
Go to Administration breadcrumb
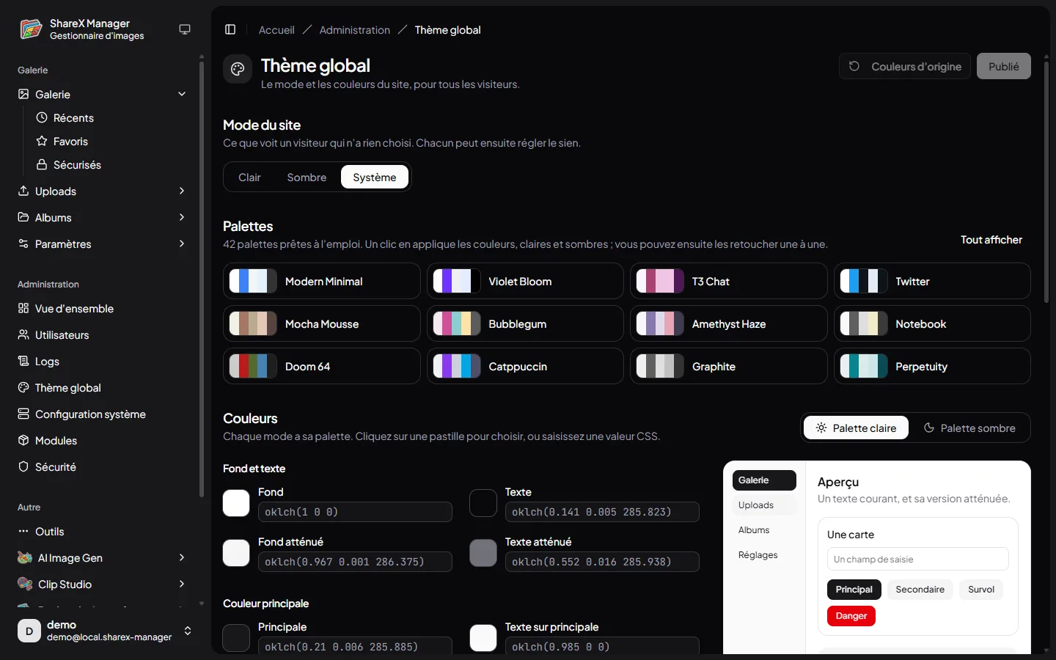coord(355,30)
